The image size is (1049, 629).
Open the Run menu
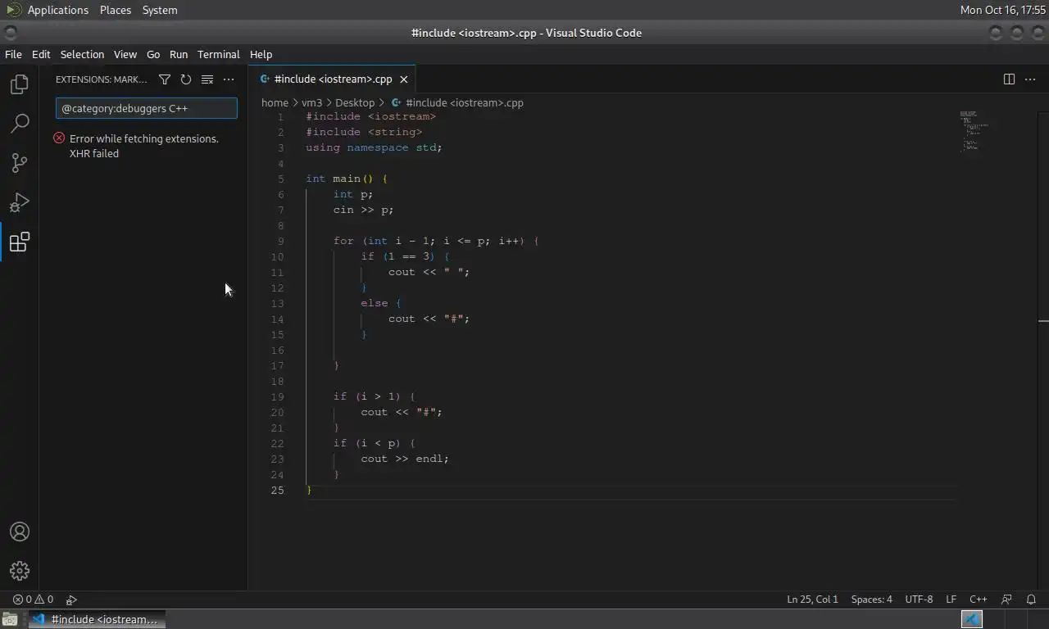[179, 54]
